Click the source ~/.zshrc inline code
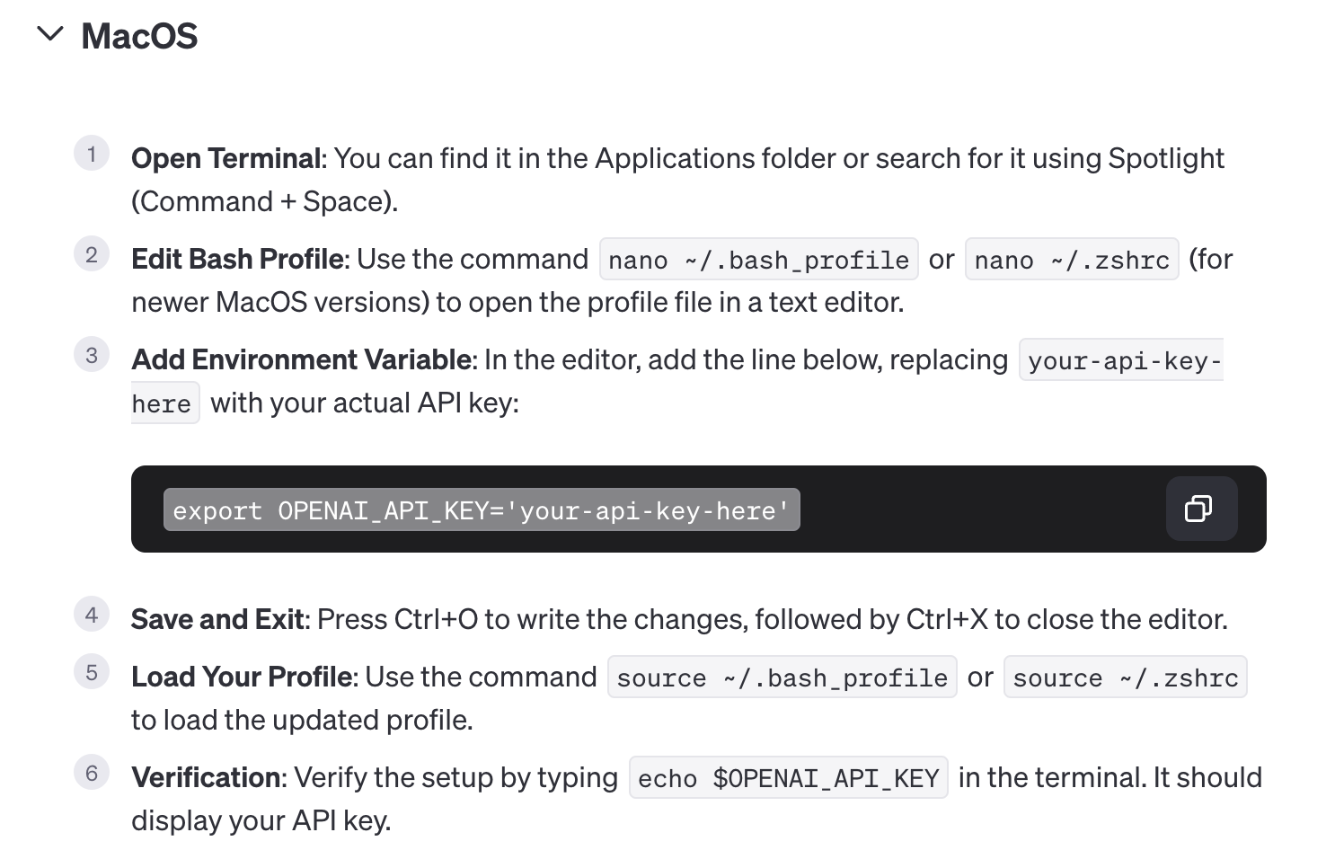 1125,677
